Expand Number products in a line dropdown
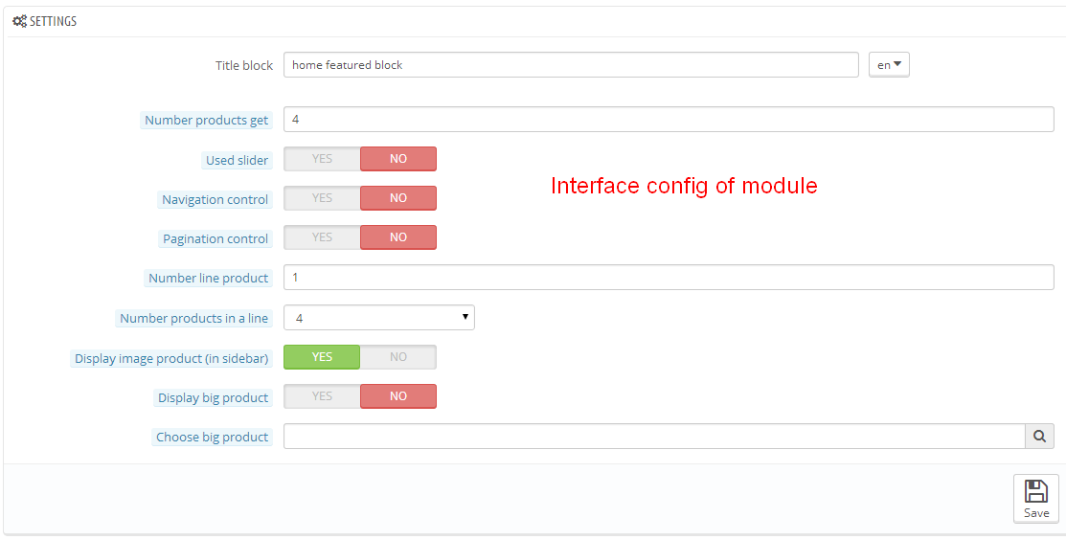 click(x=379, y=317)
